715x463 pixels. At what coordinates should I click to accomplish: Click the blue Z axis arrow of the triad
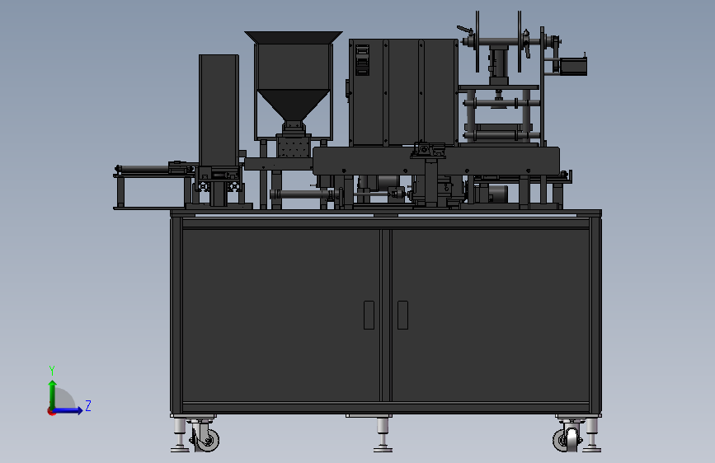tap(67, 410)
